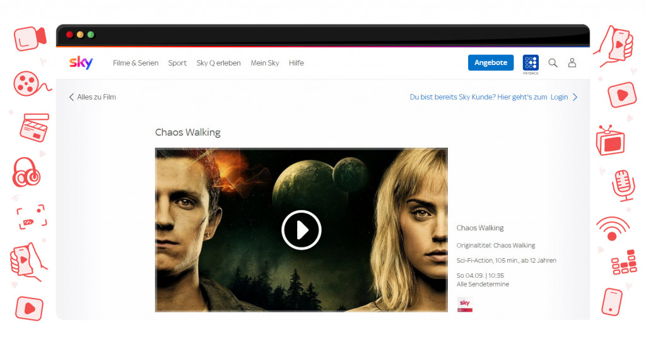Click the Angebote button
646x344 pixels.
491,62
